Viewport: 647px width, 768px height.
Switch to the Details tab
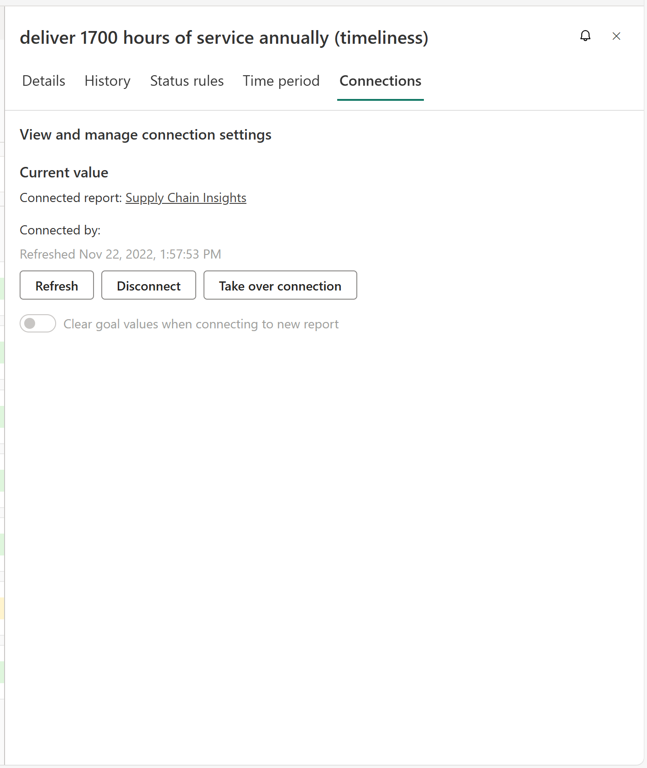coord(44,81)
